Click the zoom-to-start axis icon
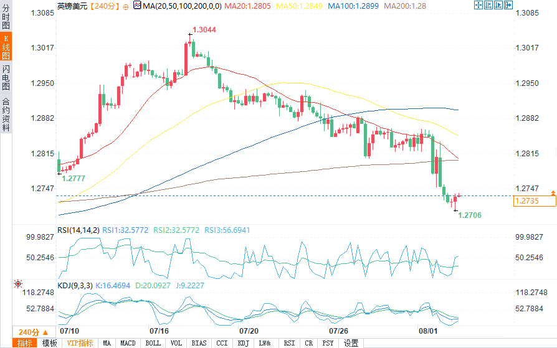Viewport: 557px width, 348px height. [488, 5]
